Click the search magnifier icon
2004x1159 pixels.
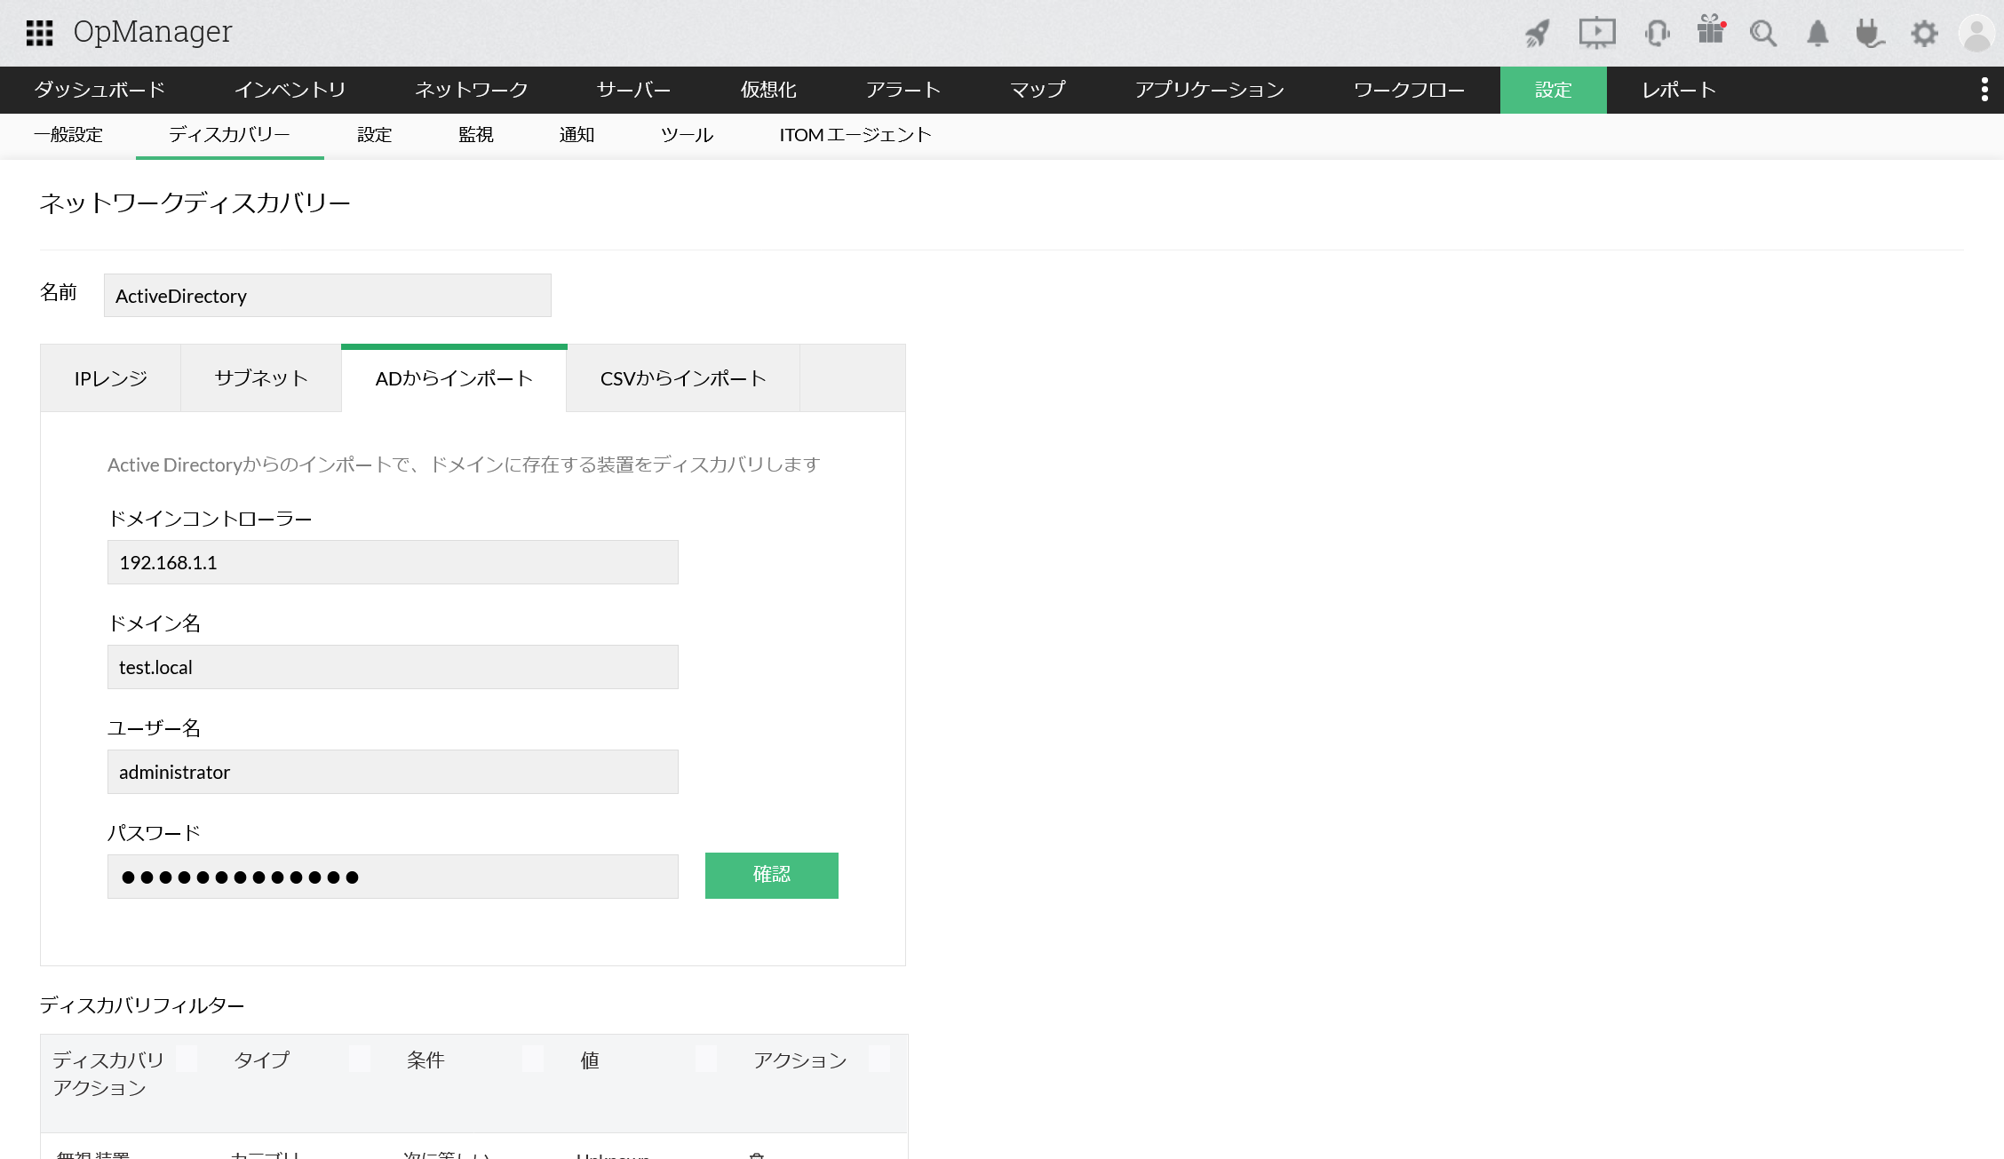pyautogui.click(x=1763, y=34)
